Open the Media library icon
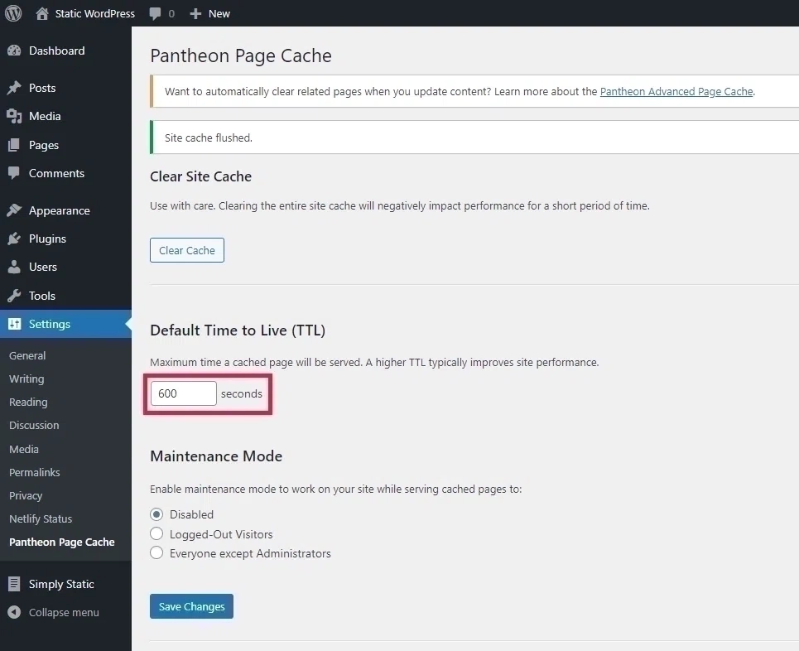This screenshot has width=799, height=651. point(13,116)
